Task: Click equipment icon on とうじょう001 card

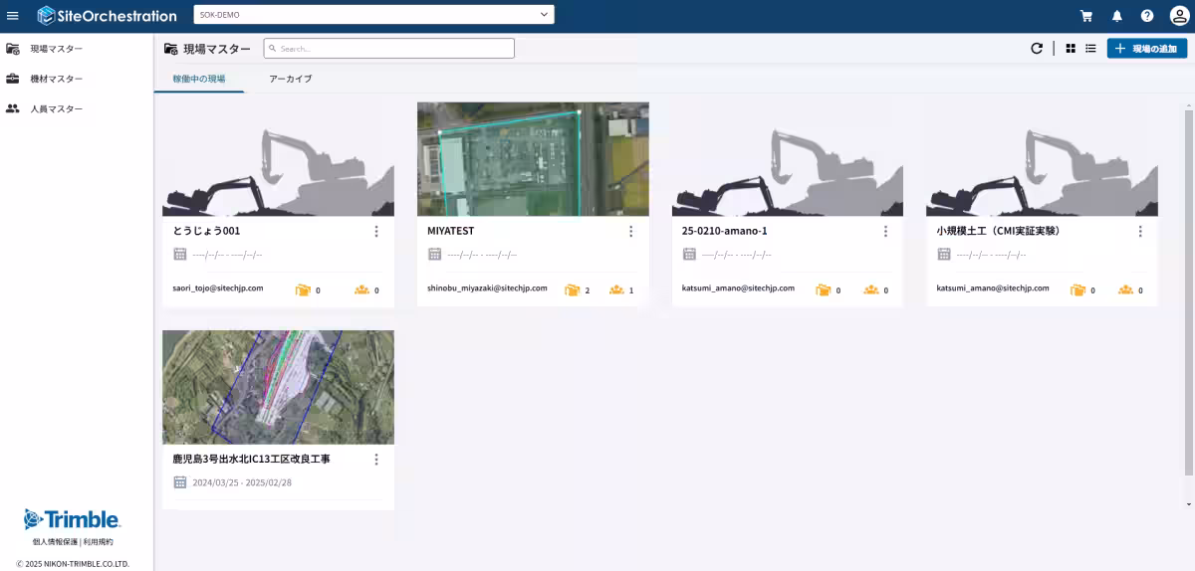Action: (x=303, y=289)
